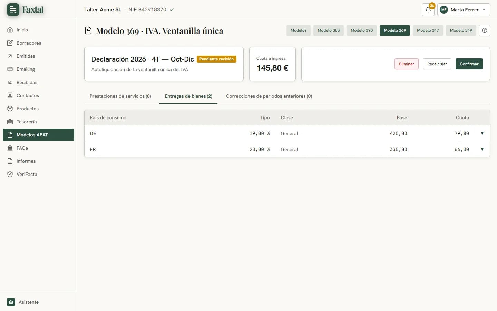Open the Asistente bot icon
The image size is (497, 311).
(11, 302)
